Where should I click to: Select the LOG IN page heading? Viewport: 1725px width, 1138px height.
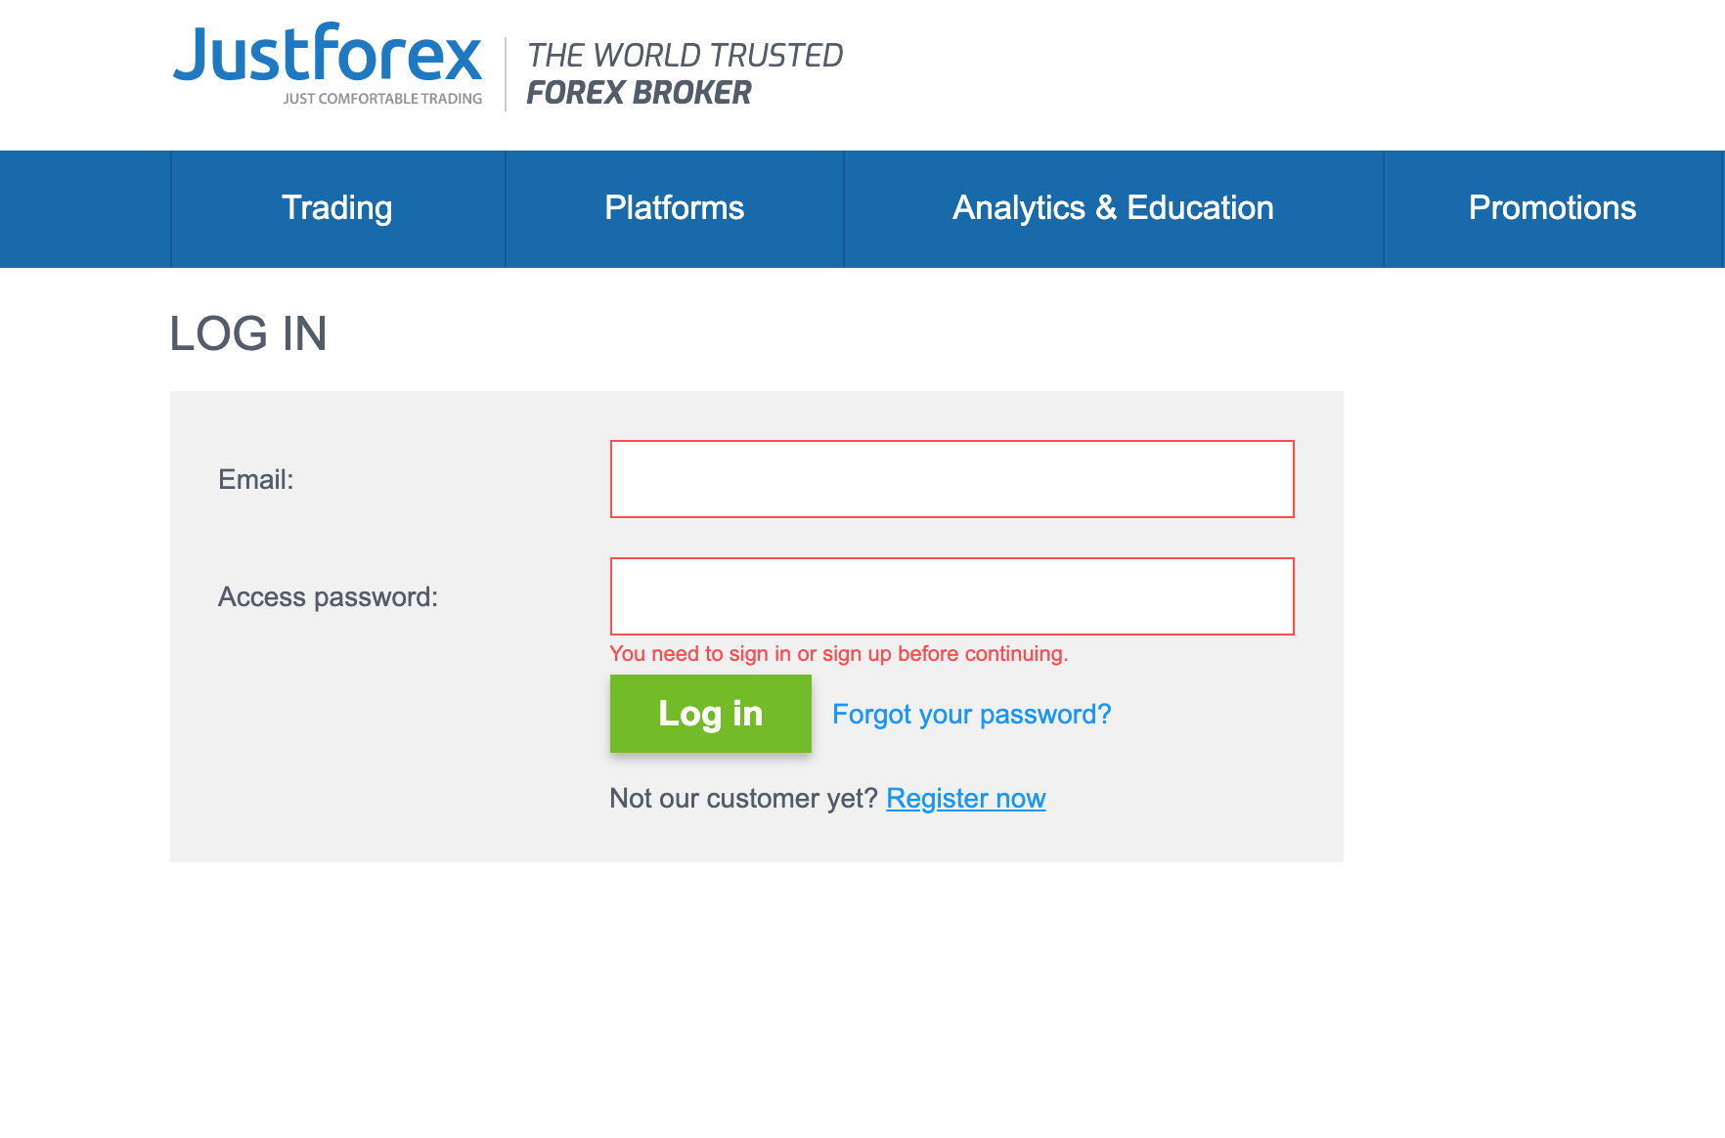point(248,334)
